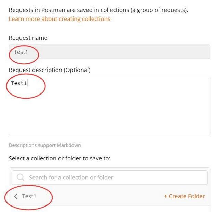The image size is (213, 212).
Task: Click the + Create Folder button
Action: click(x=185, y=196)
